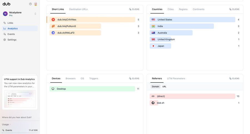This screenshot has width=250, height=134.
Task: Click the dub.sh referrer logo icon
Action: pos(153,103)
